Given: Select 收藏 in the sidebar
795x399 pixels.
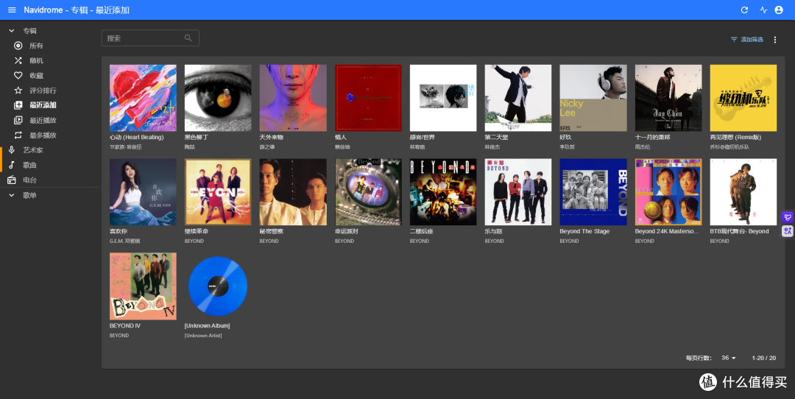Looking at the screenshot, I should (x=36, y=76).
